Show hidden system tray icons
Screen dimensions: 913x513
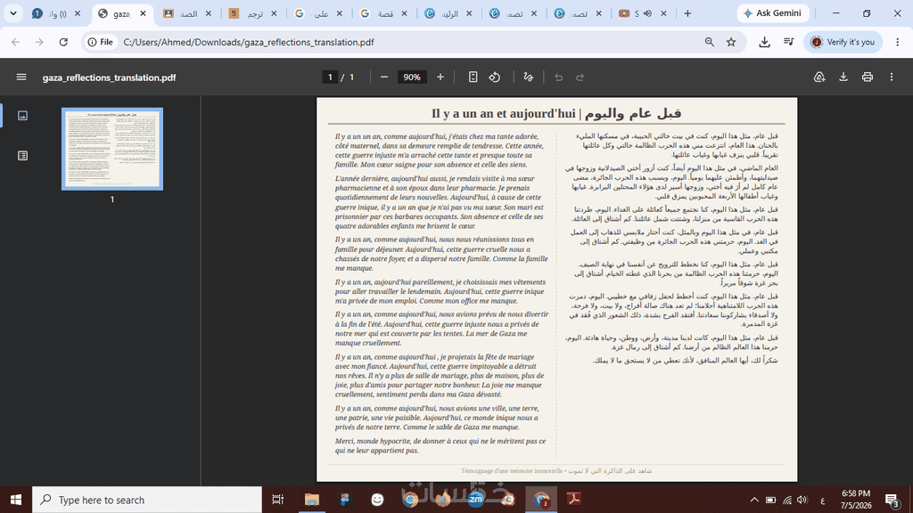[754, 500]
